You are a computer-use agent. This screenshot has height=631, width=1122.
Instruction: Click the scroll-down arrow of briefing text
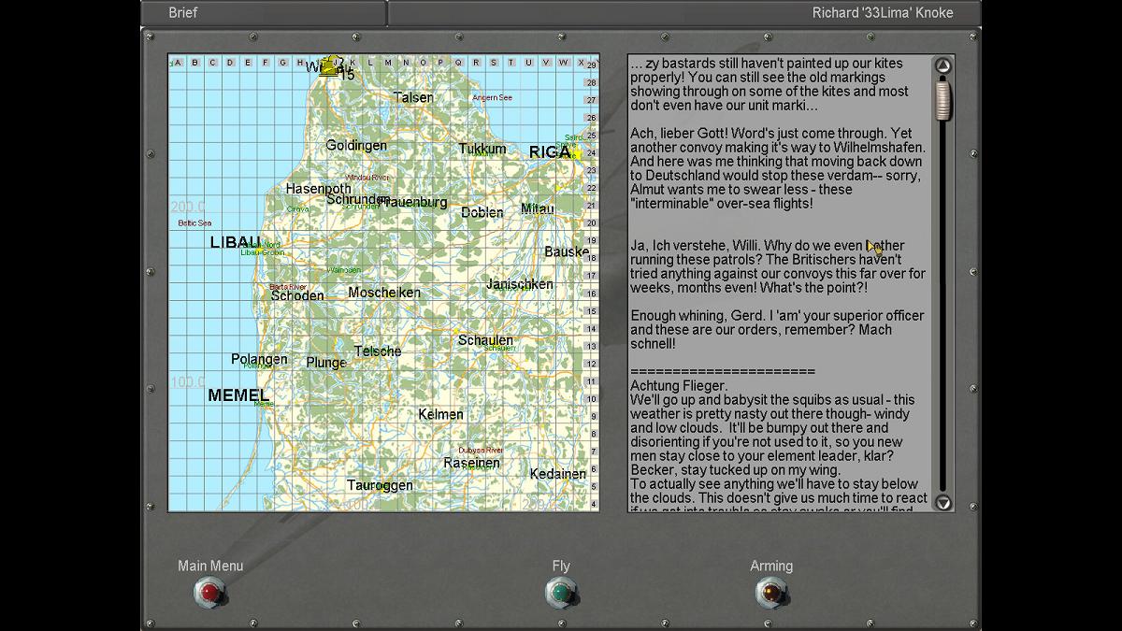[x=943, y=503]
